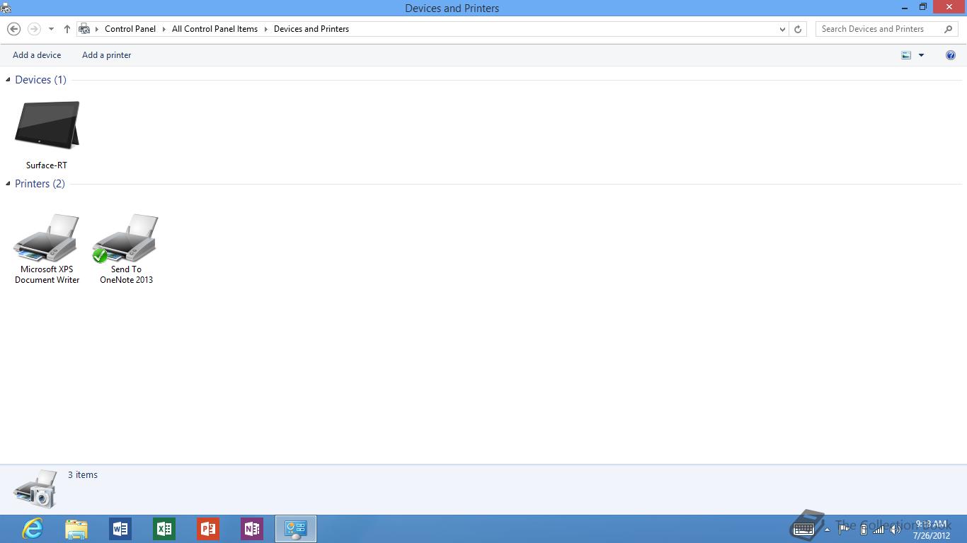Minimize the Devices and Printers window

[906, 7]
